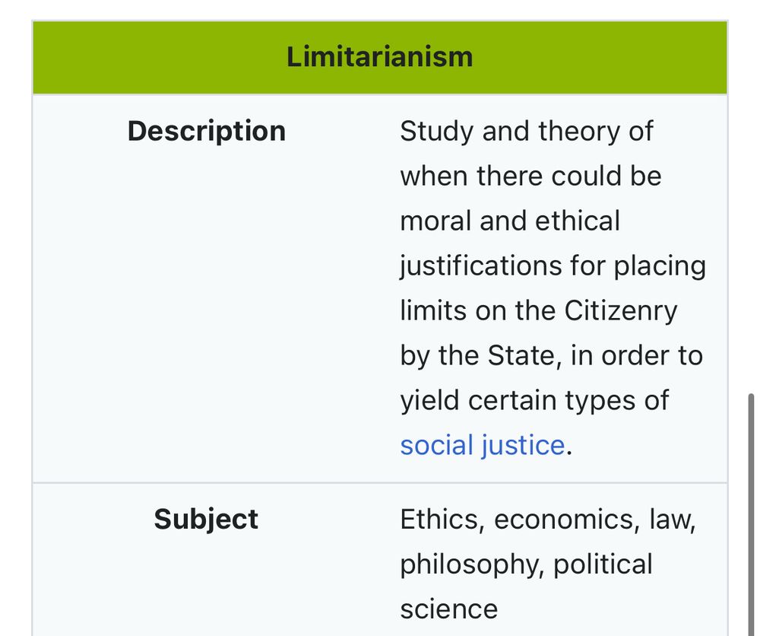Click the phrase 'moral and ethical'
Image resolution: width=760 pixels, height=636 pixels.
pos(510,221)
